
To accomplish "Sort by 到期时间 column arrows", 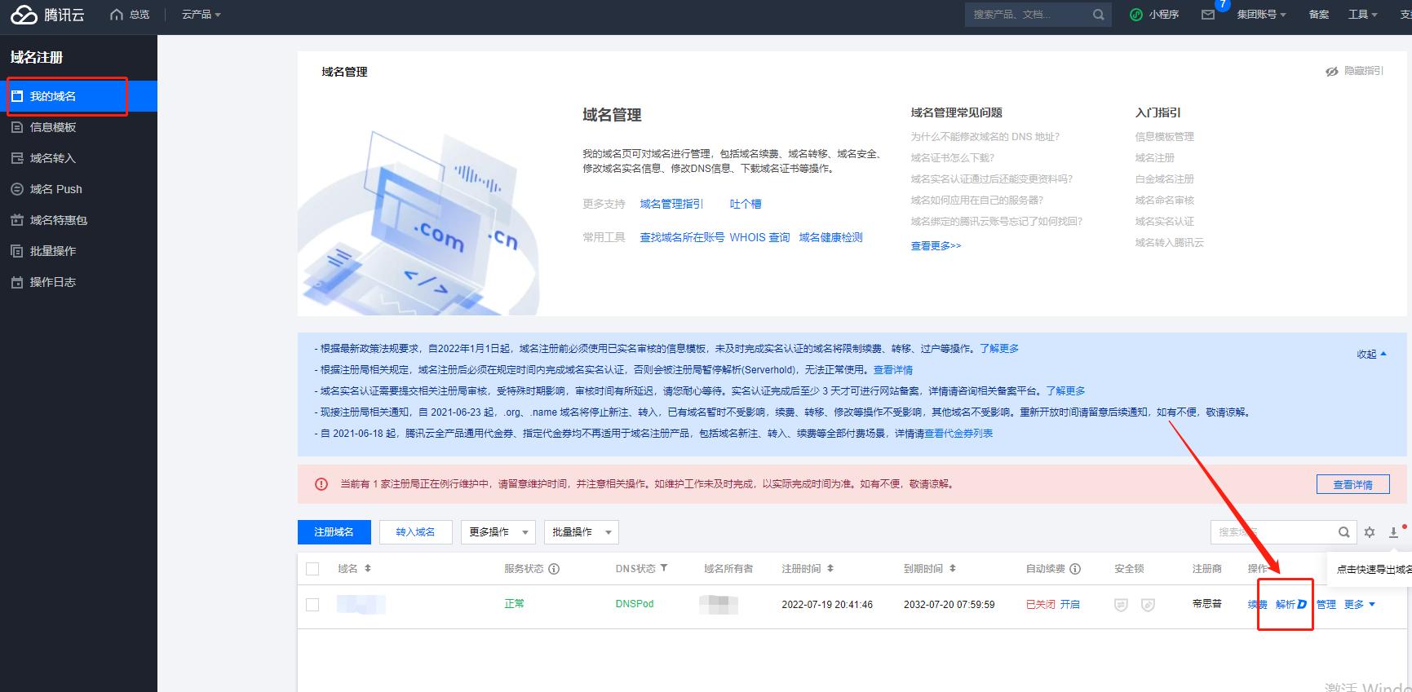I will pyautogui.click(x=952, y=568).
